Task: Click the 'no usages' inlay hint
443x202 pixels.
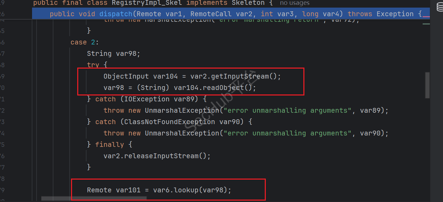Action: (294, 3)
